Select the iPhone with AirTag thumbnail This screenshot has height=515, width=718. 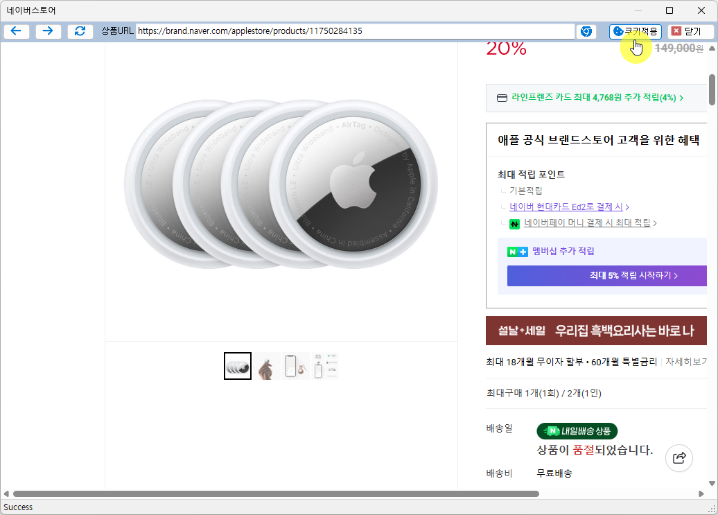click(296, 366)
